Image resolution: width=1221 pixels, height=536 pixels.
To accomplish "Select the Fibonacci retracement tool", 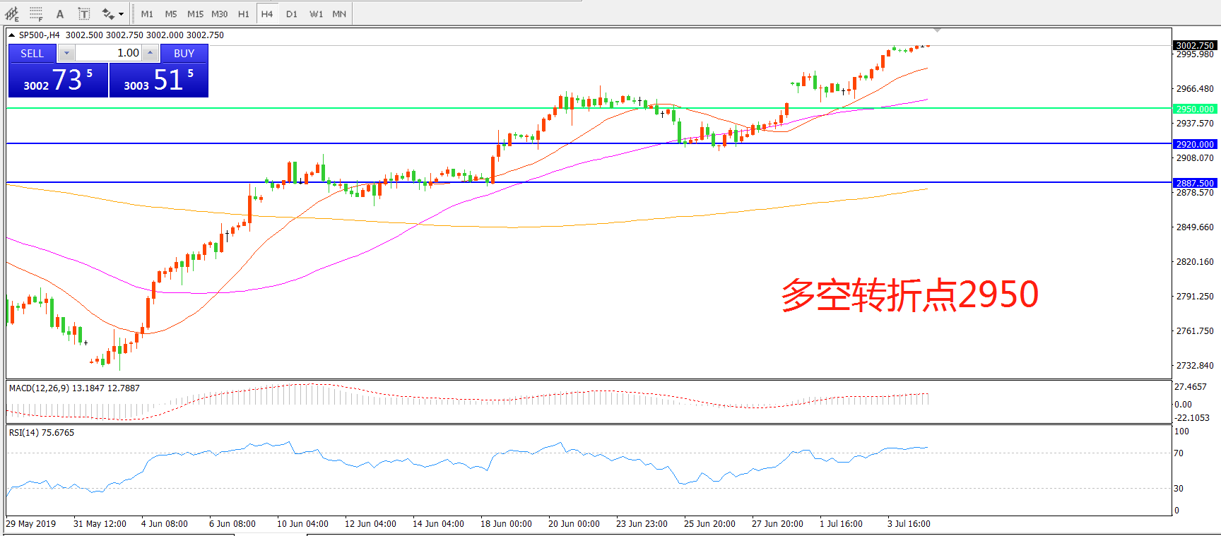I will pos(36,13).
